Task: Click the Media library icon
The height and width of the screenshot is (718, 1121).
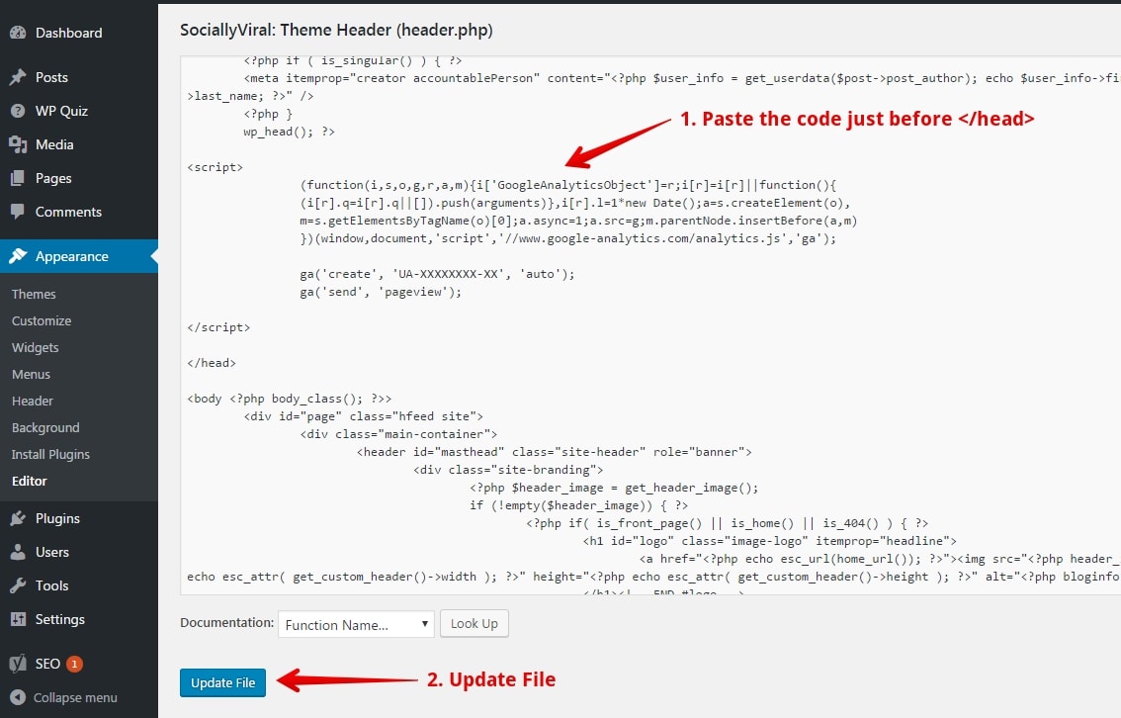Action: pyautogui.click(x=18, y=144)
